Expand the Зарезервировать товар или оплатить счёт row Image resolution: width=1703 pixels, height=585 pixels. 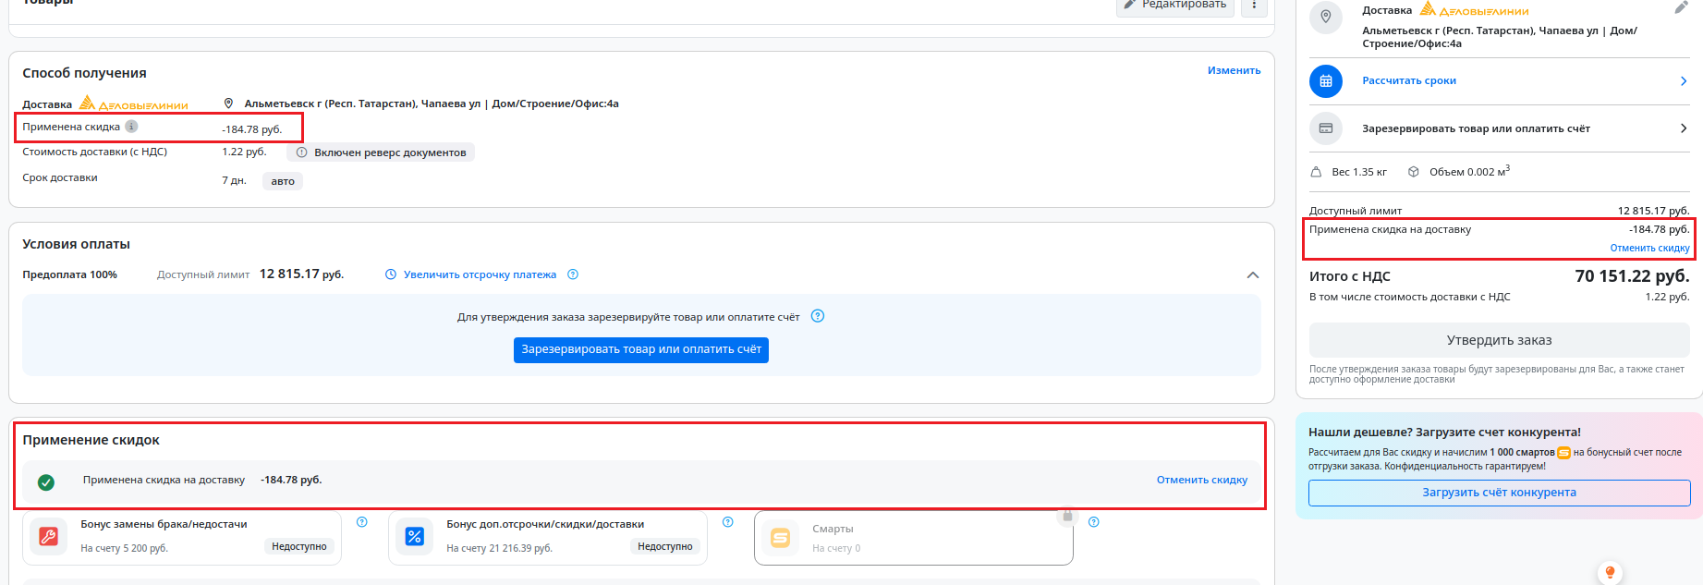pos(1500,128)
